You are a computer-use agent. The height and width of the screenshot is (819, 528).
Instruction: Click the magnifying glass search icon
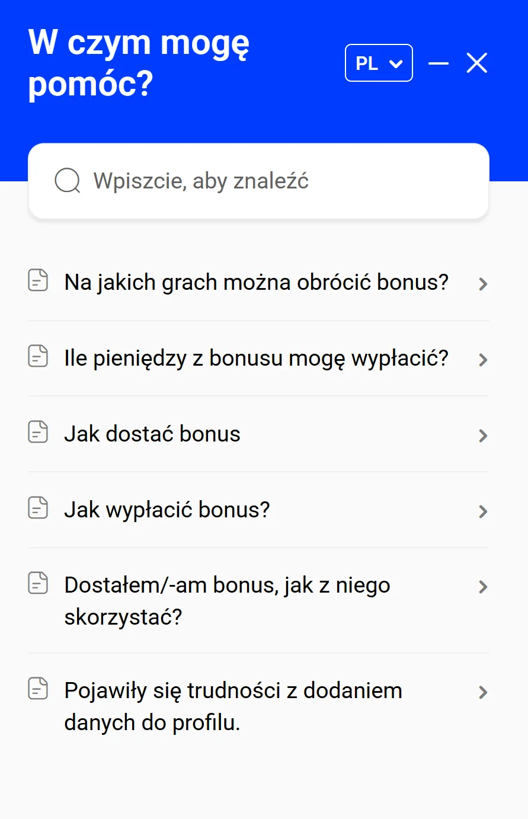click(x=66, y=181)
